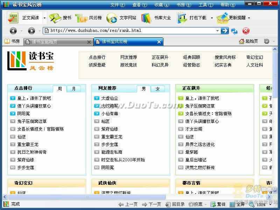The image size is (280, 210).
Task: Click the 100% zoom magnifier icon
Action: (251, 204)
